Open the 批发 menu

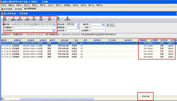[27, 5]
